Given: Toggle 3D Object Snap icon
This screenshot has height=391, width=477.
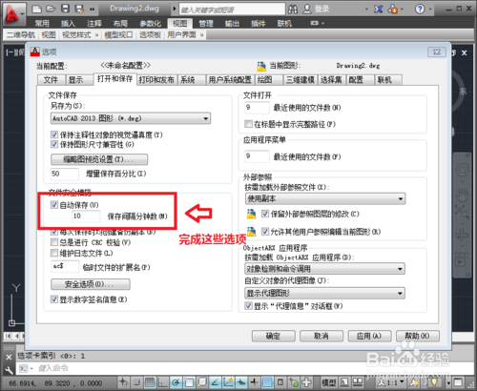Looking at the screenshot, I should (202, 381).
